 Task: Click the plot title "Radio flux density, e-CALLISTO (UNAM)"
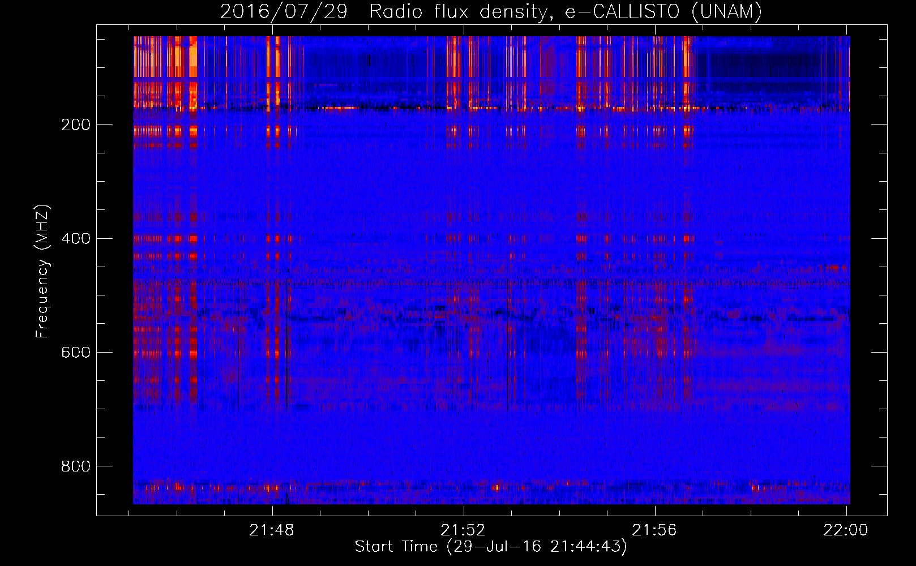(x=566, y=11)
